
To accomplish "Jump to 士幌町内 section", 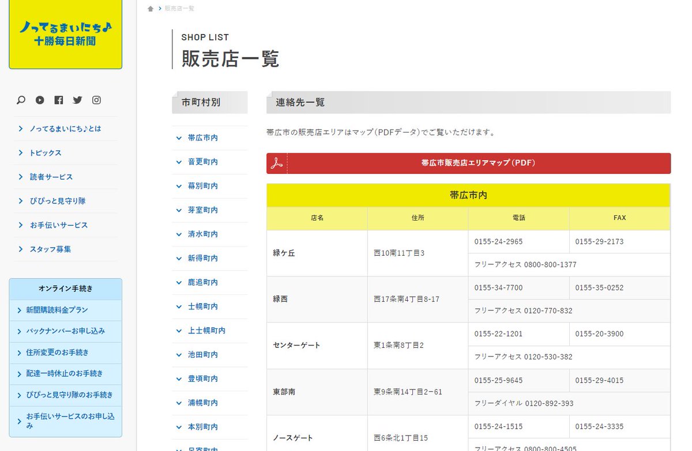I will click(210, 306).
